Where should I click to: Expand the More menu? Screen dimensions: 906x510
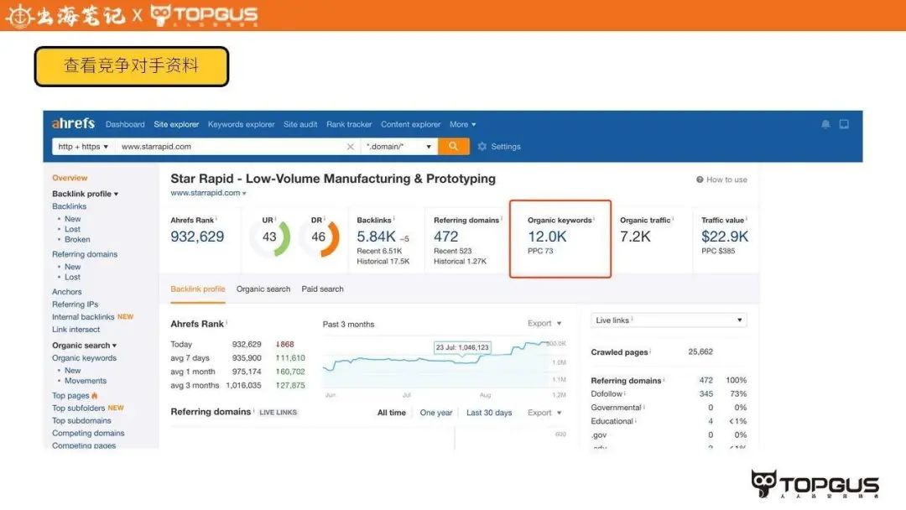pyautogui.click(x=463, y=124)
